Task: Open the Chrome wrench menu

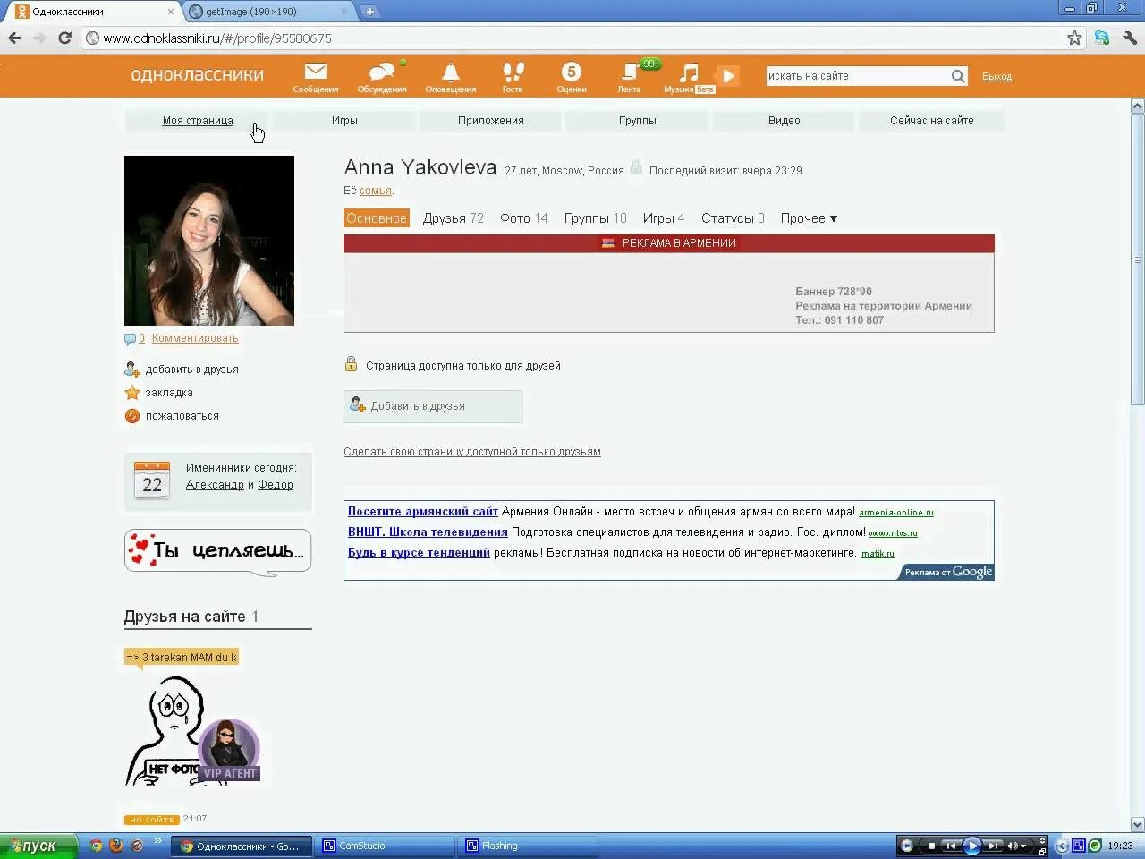Action: [x=1129, y=38]
